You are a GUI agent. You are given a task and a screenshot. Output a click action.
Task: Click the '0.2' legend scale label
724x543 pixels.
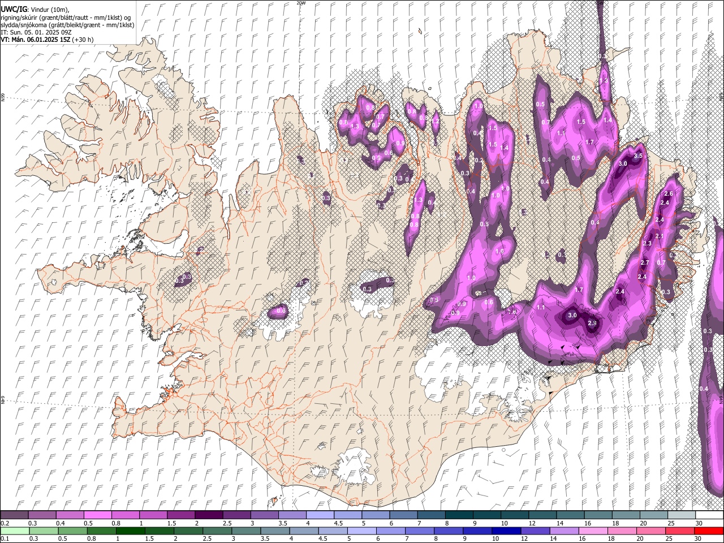(5, 523)
